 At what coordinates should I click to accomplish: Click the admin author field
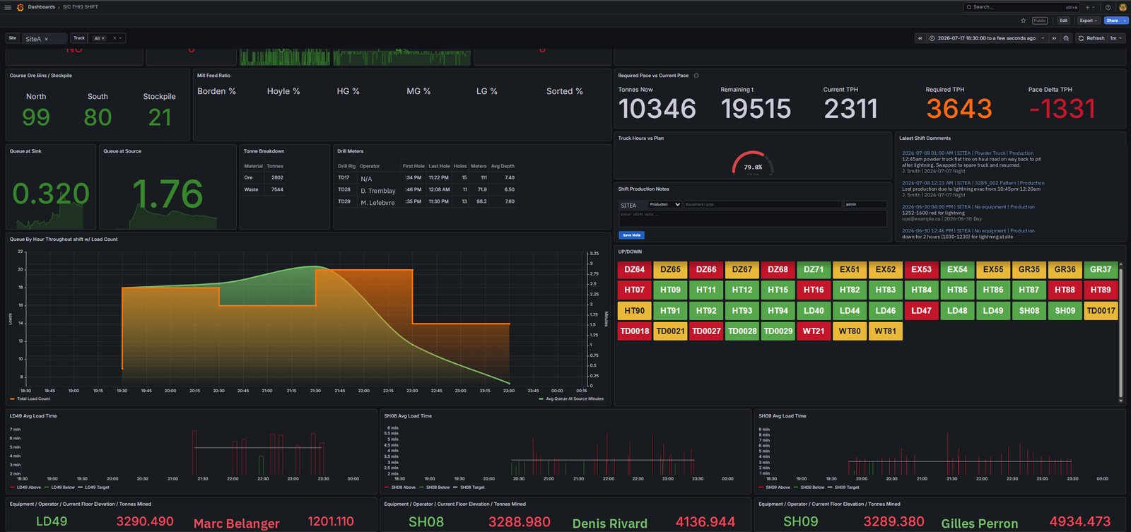point(865,205)
